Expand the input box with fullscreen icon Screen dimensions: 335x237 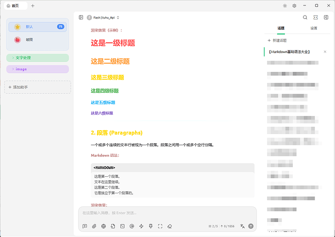coord(160,226)
